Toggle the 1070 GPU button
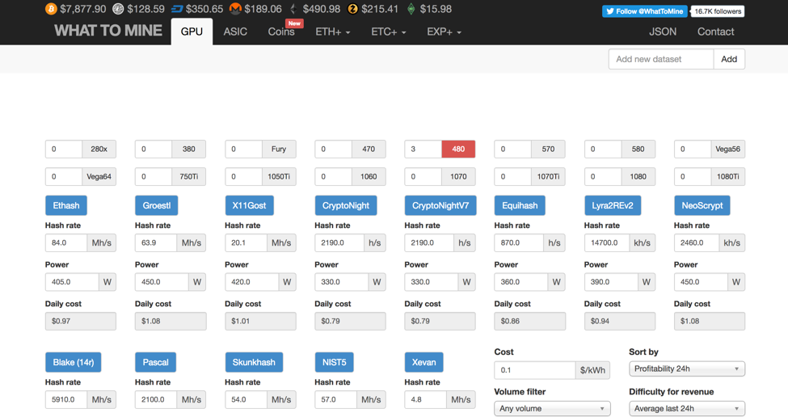The image size is (788, 417). pyautogui.click(x=458, y=176)
